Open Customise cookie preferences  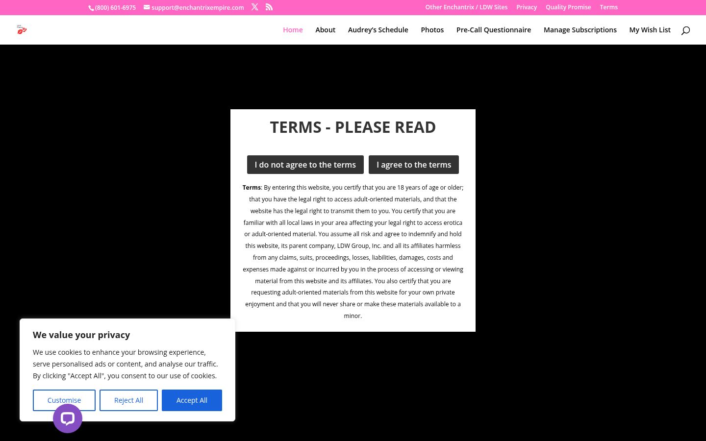[x=64, y=400]
